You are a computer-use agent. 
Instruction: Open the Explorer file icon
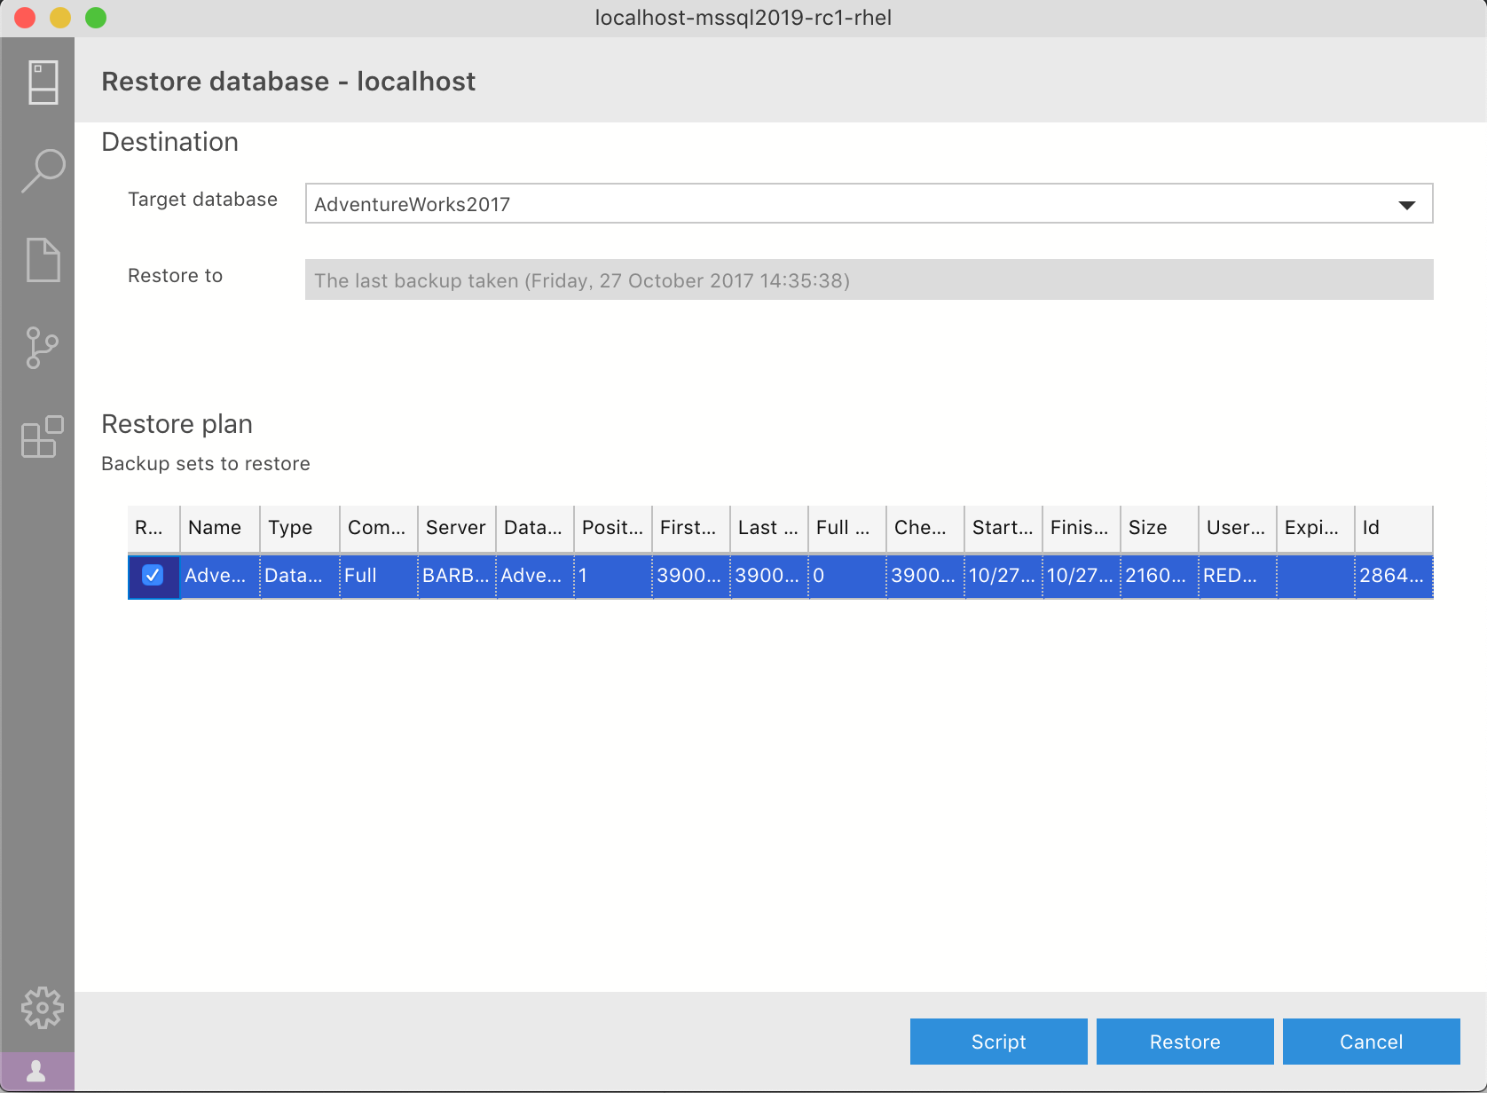[x=43, y=260]
